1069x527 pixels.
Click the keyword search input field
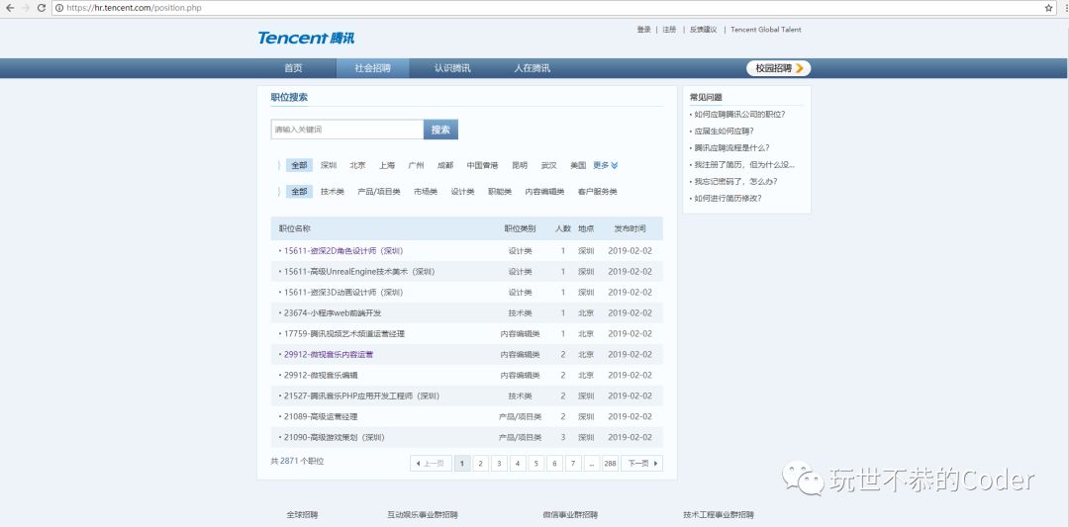pos(347,130)
